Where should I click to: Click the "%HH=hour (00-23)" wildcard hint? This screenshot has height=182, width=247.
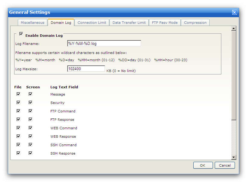tap(171, 60)
